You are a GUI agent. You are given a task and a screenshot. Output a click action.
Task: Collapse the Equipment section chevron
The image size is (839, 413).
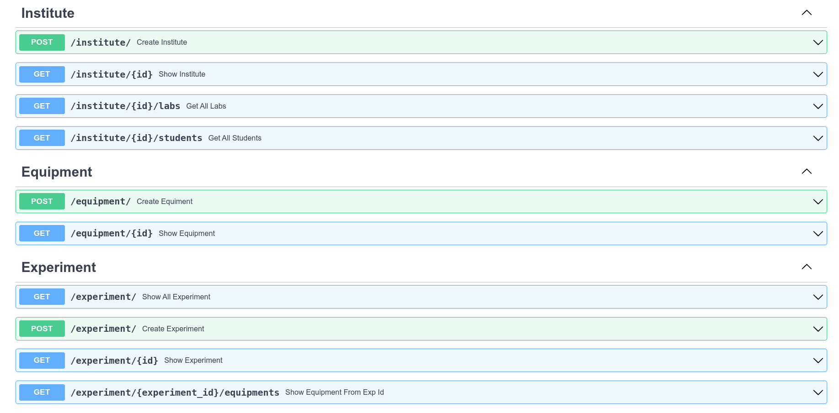807,172
